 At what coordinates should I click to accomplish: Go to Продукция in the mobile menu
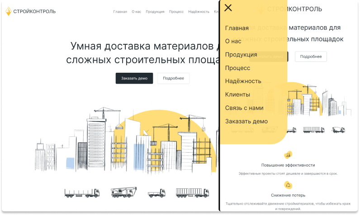(241, 55)
